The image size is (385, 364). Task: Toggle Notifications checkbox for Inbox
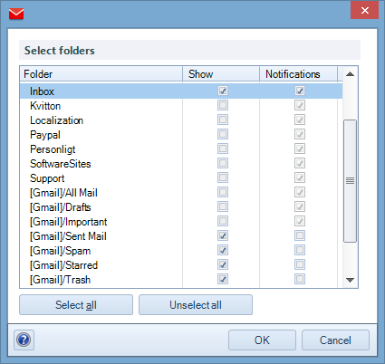(x=300, y=91)
